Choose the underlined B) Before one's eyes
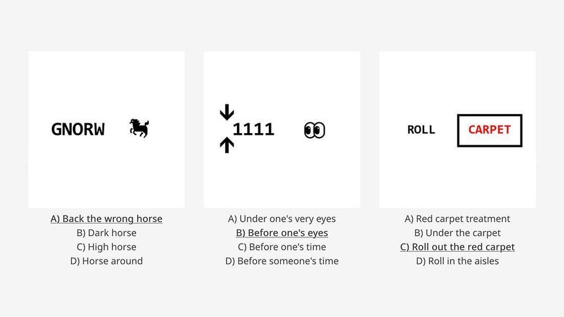Viewport: 564px width, 317px height. 282,233
